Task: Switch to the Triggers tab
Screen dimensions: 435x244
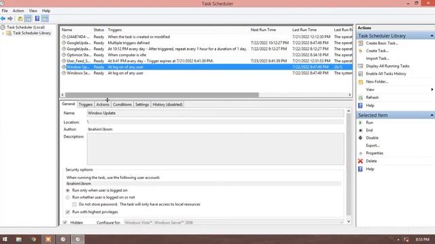Action: [86, 104]
